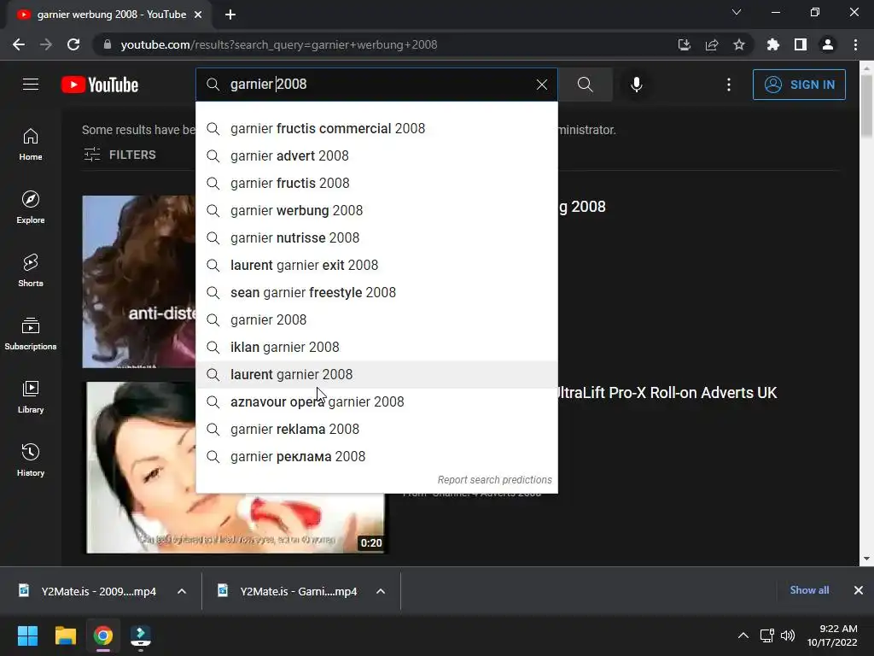Open the YouTube hamburger guide menu
The width and height of the screenshot is (874, 656).
click(31, 85)
